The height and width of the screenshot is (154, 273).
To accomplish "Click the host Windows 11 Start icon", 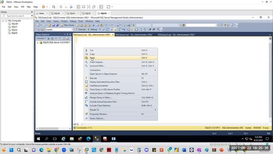I will point(12,150).
